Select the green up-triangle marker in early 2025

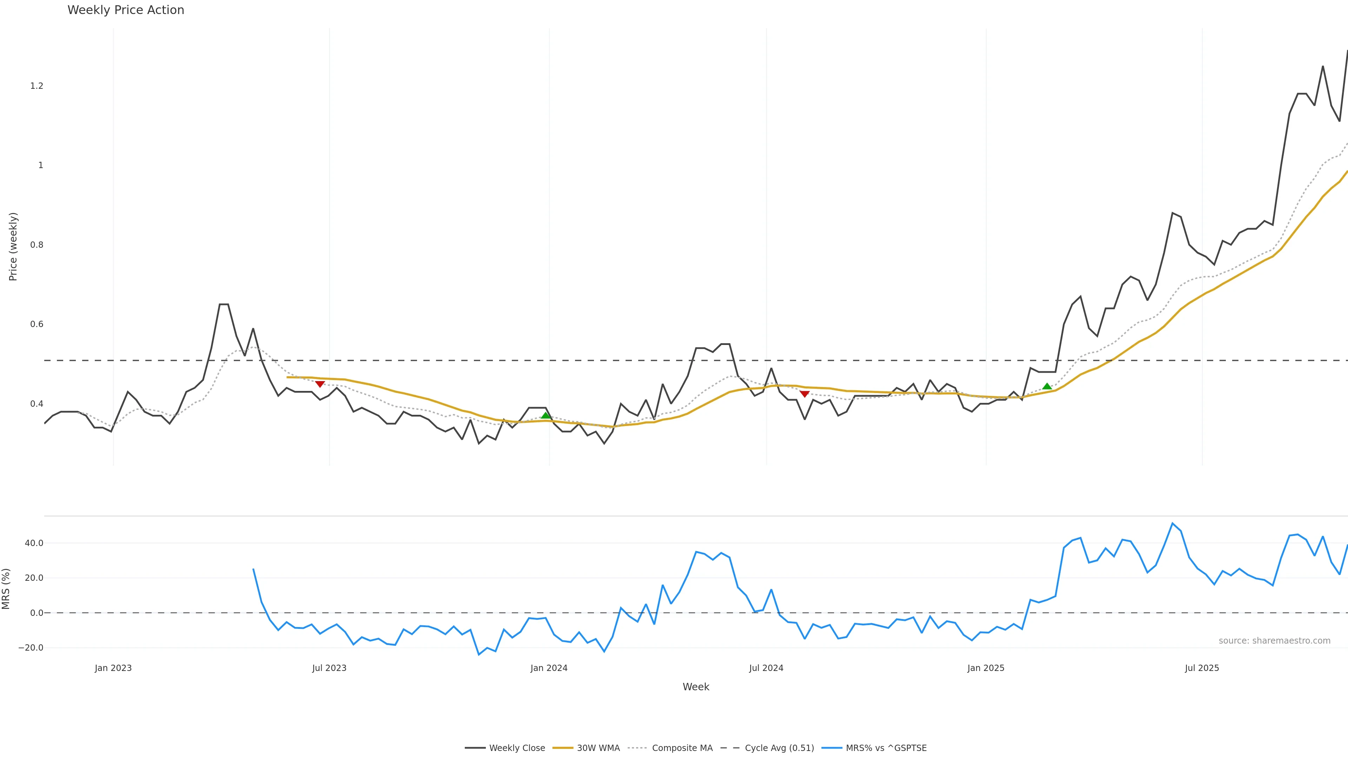click(1046, 386)
